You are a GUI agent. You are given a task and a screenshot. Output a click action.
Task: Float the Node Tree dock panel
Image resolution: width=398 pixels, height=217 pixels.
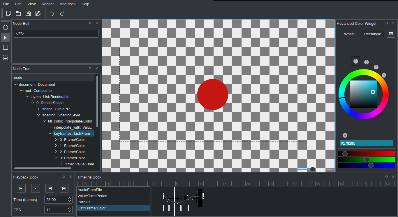pos(90,68)
